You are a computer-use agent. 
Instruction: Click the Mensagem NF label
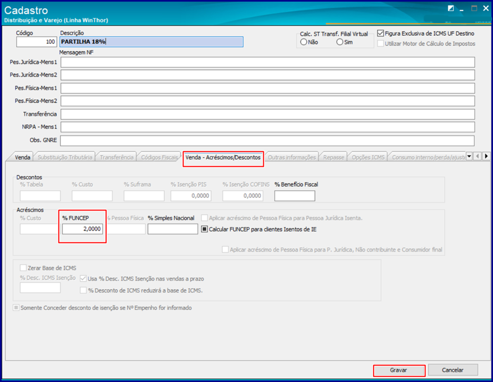77,52
